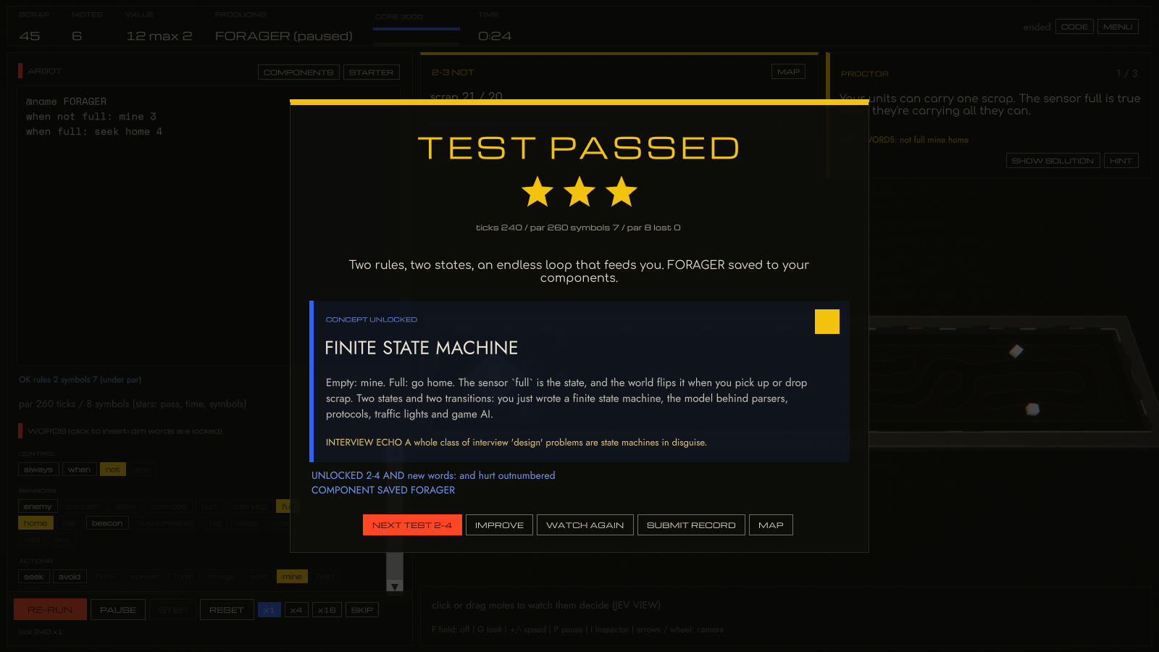Image resolution: width=1159 pixels, height=652 pixels.
Task: Click the STEP control
Action: 172,610
